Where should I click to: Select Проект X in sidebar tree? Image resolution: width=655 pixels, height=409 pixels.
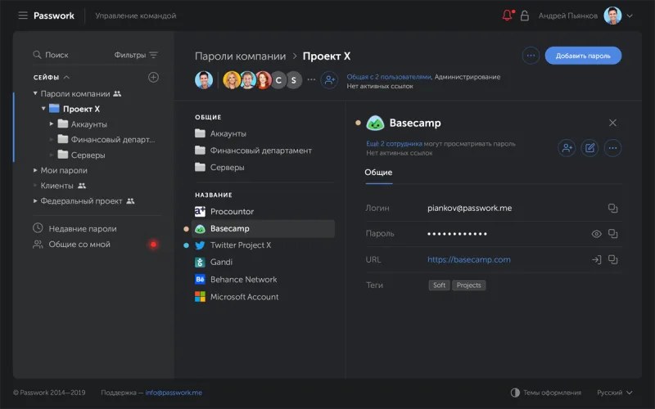81,109
